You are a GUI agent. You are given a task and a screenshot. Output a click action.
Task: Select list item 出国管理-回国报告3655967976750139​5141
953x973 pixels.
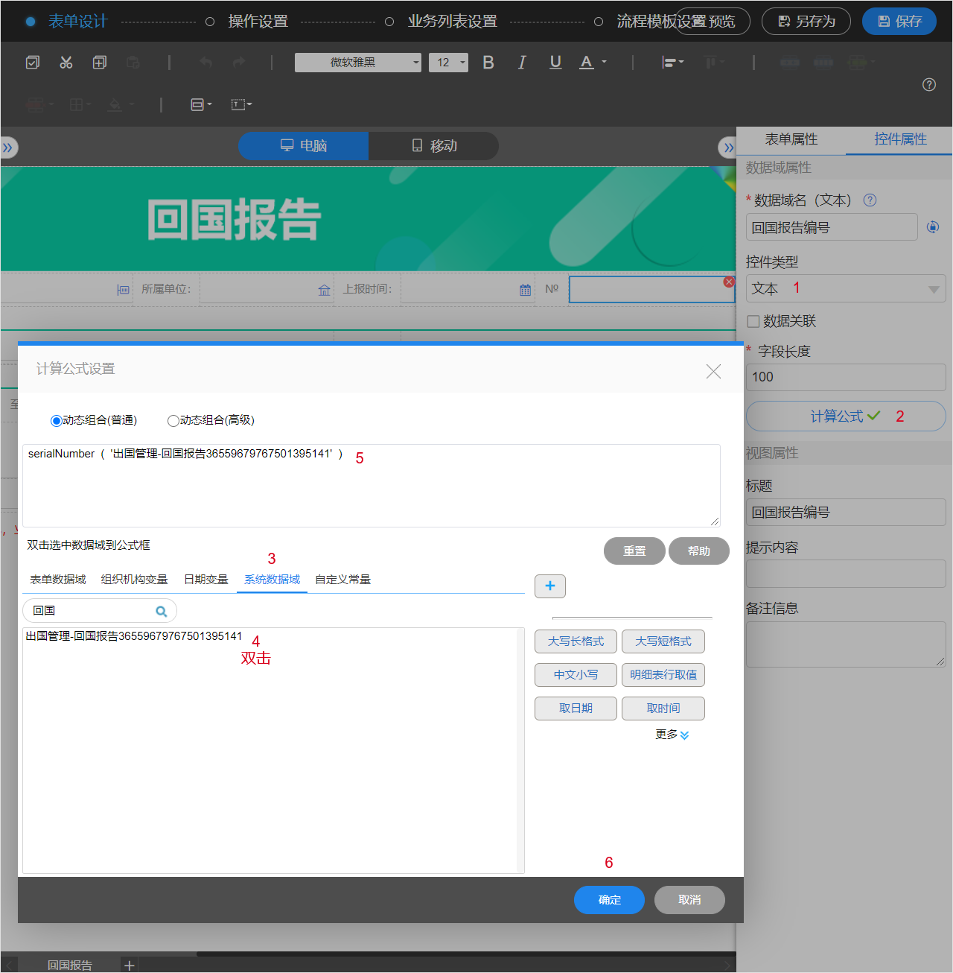pyautogui.click(x=134, y=636)
